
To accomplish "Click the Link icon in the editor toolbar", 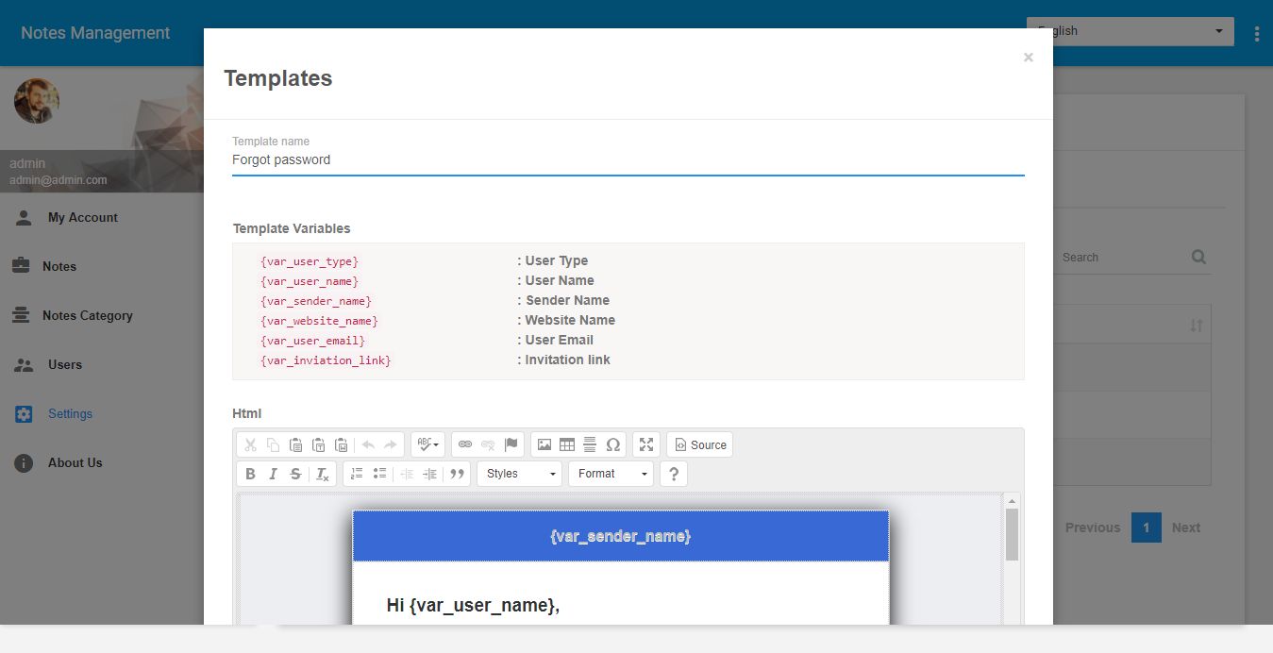I will point(465,445).
